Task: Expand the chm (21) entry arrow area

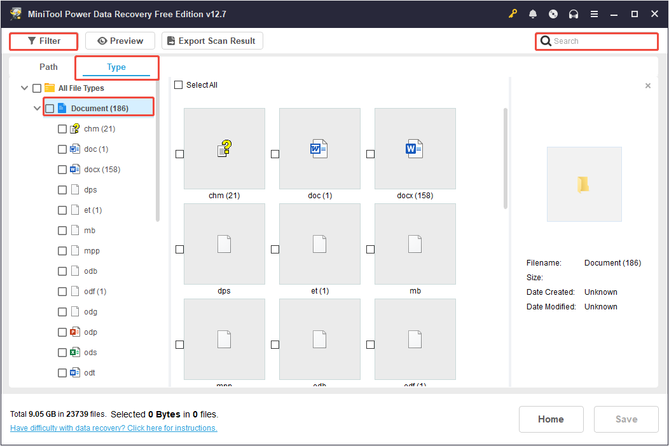Action: 50,128
